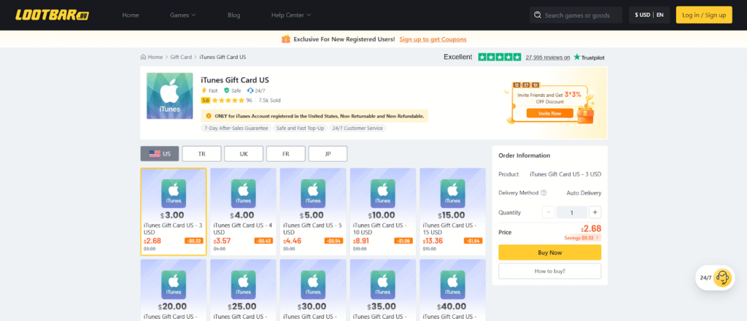The image size is (747, 321).
Task: Select the iTunes Gift Card 3 USD option
Action: pyautogui.click(x=173, y=212)
